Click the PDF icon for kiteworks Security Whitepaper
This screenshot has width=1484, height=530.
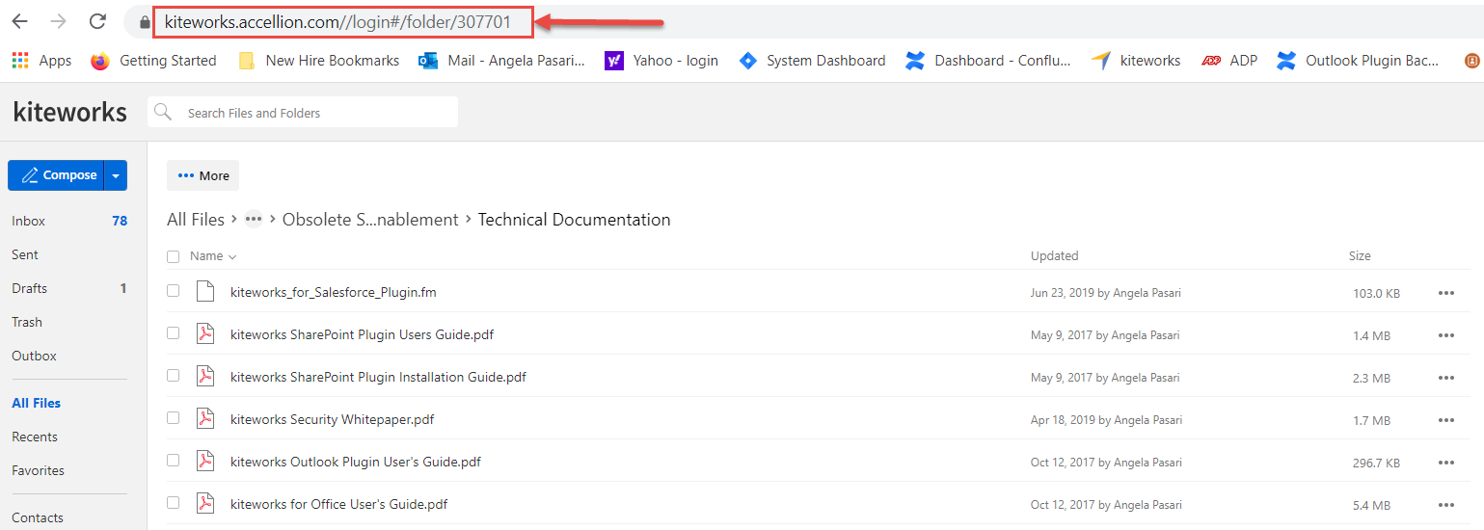pyautogui.click(x=204, y=419)
